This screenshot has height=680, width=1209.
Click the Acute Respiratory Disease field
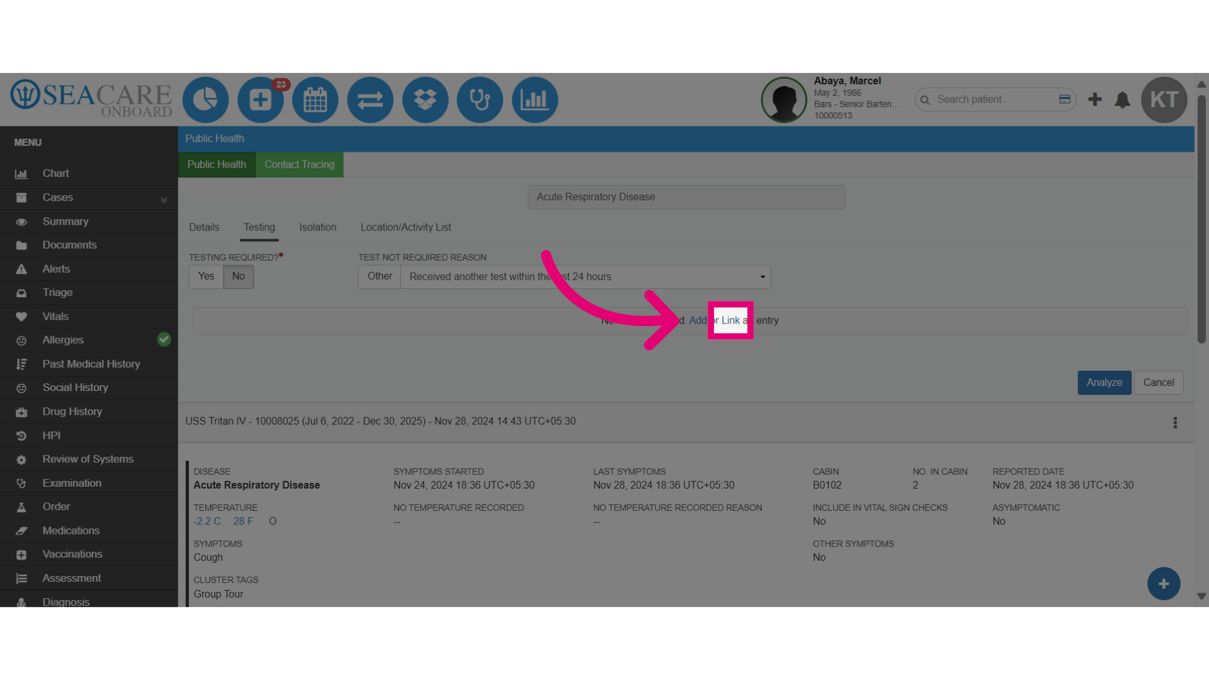[686, 197]
